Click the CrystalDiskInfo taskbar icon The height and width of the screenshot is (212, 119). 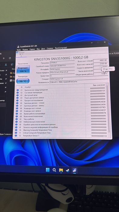click(x=74, y=170)
